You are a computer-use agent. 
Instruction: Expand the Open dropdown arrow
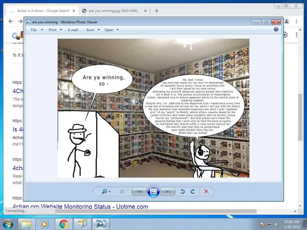point(118,30)
